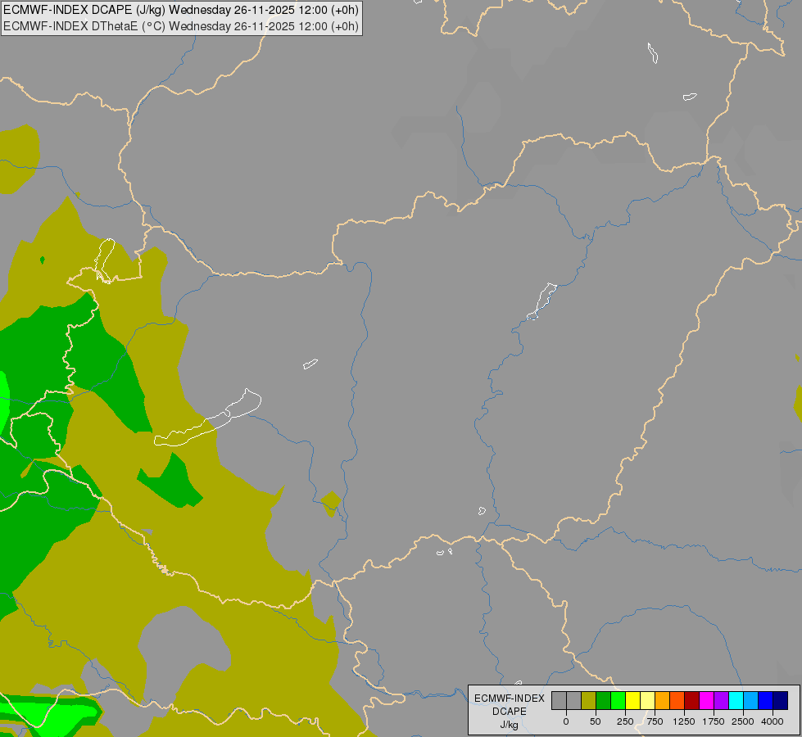Screen dimensions: 802x737
Task: Click the legend value 2500
Action: tap(743, 721)
